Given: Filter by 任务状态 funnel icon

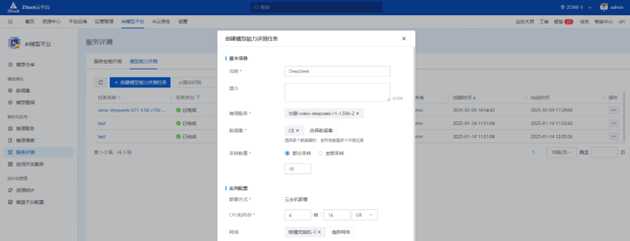Looking at the screenshot, I should (x=198, y=97).
